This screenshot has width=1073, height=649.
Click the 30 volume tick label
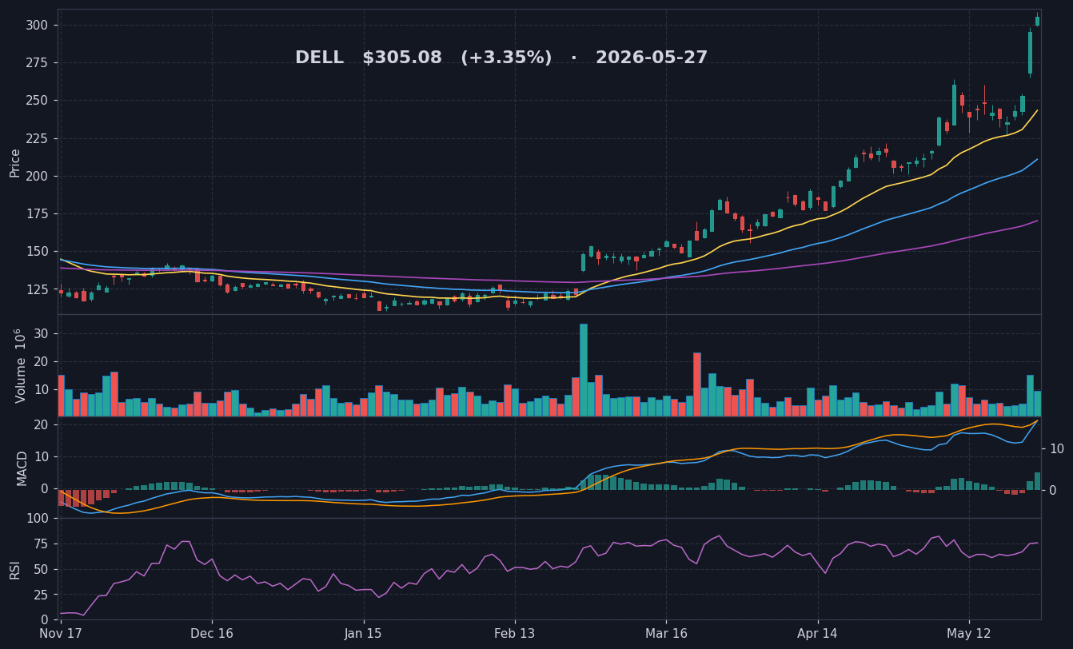pyautogui.click(x=42, y=333)
